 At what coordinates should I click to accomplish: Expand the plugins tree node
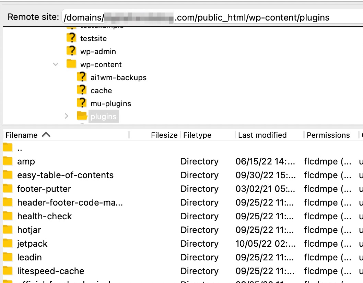[x=67, y=116]
